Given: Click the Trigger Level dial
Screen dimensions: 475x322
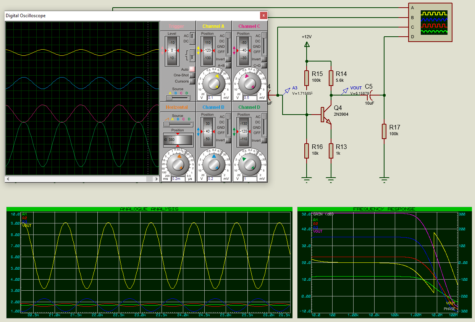Looking at the screenshot, I should pos(172,50).
